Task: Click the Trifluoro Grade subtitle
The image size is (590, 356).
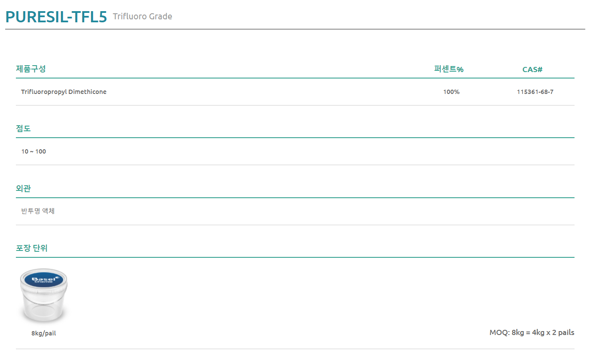Action: tap(142, 17)
